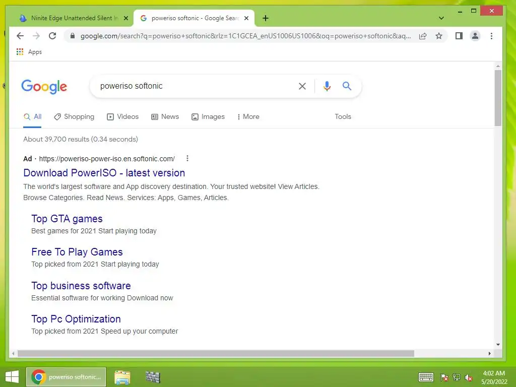
Task: Click the Chrome taskbar button
Action: (66, 377)
